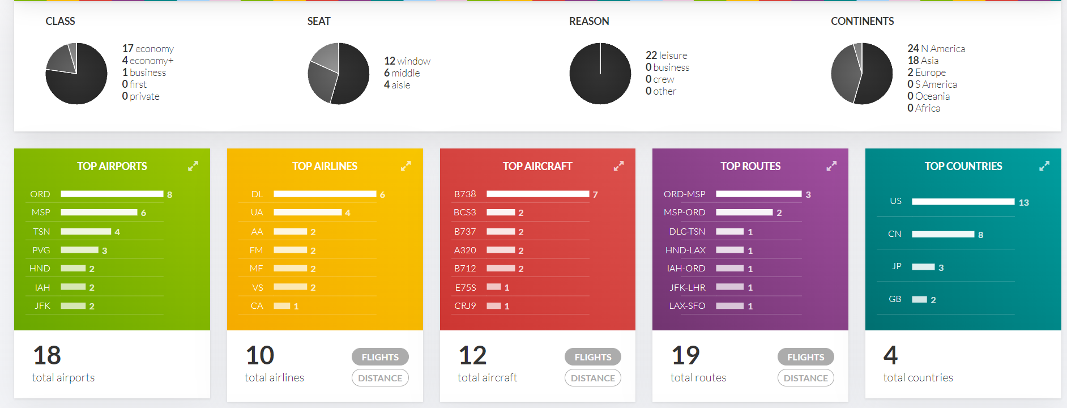The image size is (1067, 408).
Task: Select Flights toggle under total airlines
Action: (x=380, y=357)
